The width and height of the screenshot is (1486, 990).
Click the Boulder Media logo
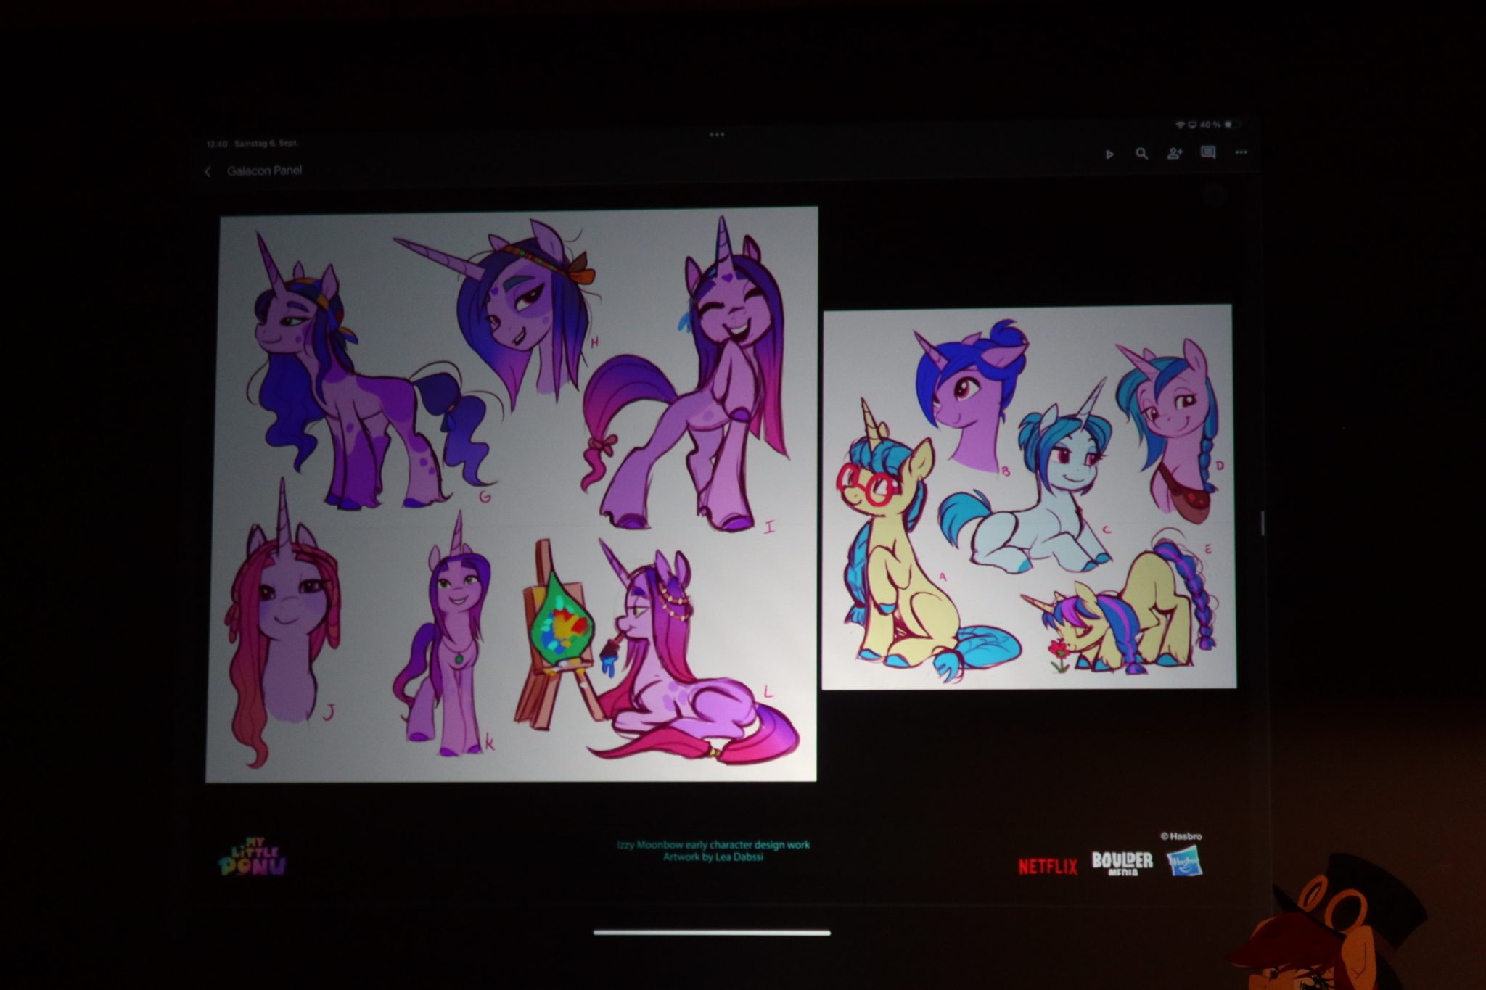tap(1122, 862)
